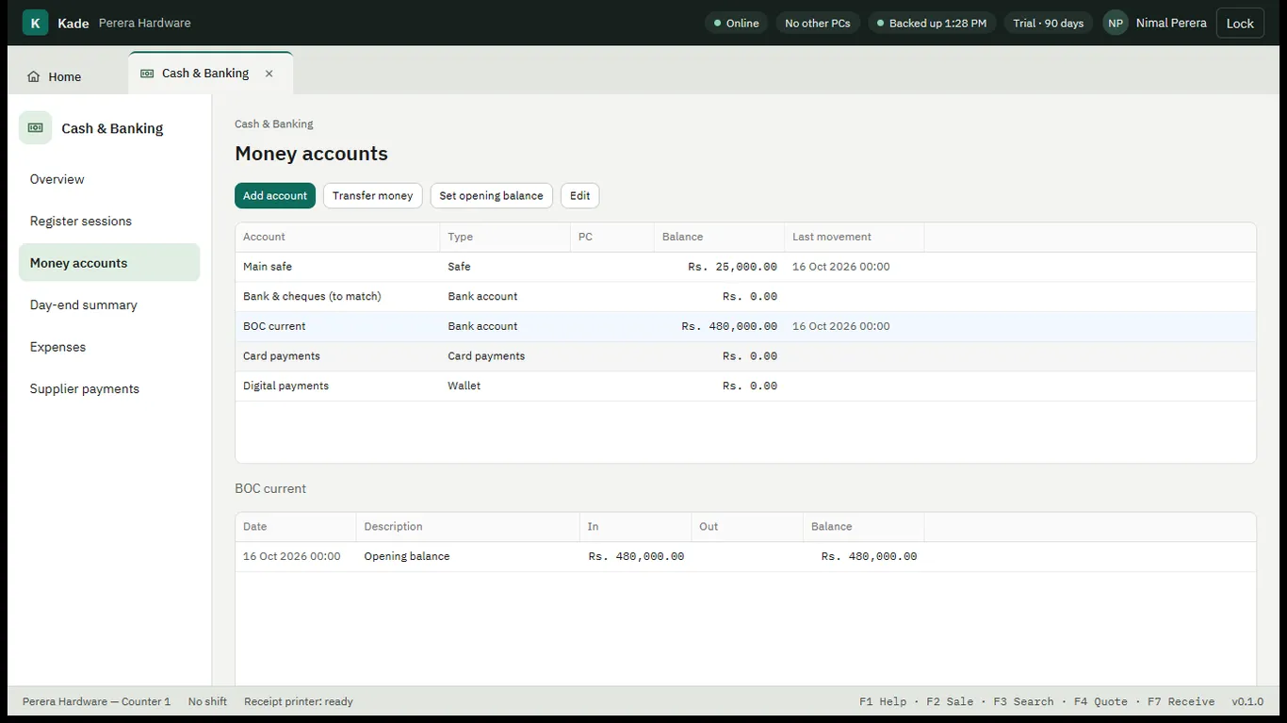The width and height of the screenshot is (1287, 723).
Task: Select Money accounts in the sidebar
Action: pyautogui.click(x=109, y=263)
